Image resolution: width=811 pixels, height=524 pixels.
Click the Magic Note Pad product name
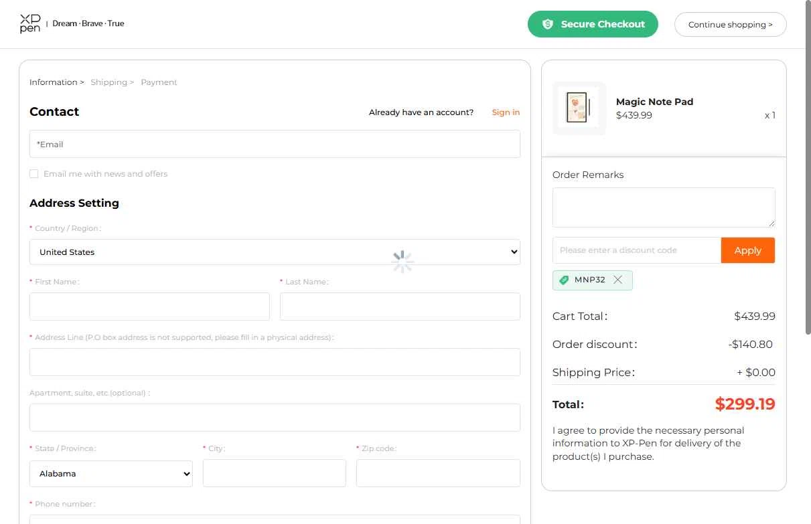(654, 102)
